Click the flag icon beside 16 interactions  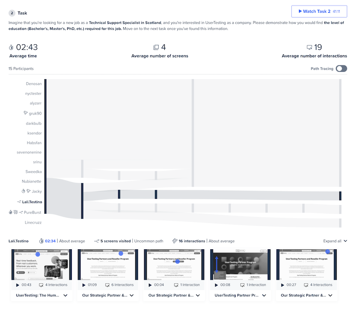[175, 241]
